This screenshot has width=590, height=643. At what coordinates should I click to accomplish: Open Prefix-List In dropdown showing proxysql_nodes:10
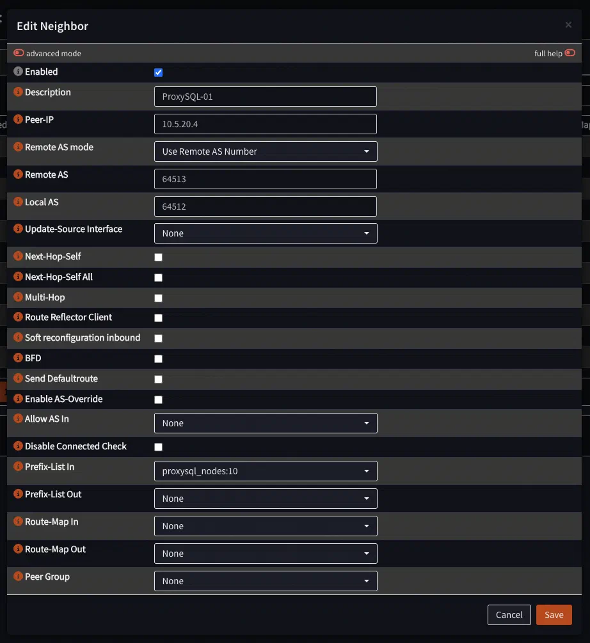pyautogui.click(x=266, y=471)
